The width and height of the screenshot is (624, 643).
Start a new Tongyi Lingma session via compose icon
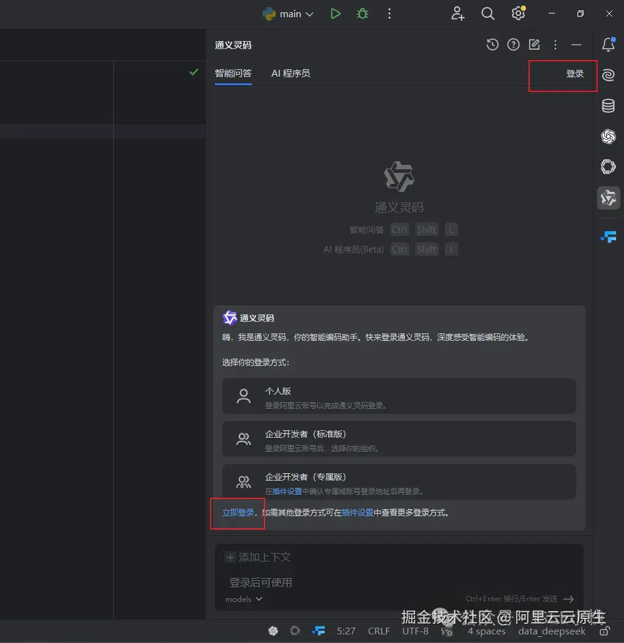pos(533,44)
